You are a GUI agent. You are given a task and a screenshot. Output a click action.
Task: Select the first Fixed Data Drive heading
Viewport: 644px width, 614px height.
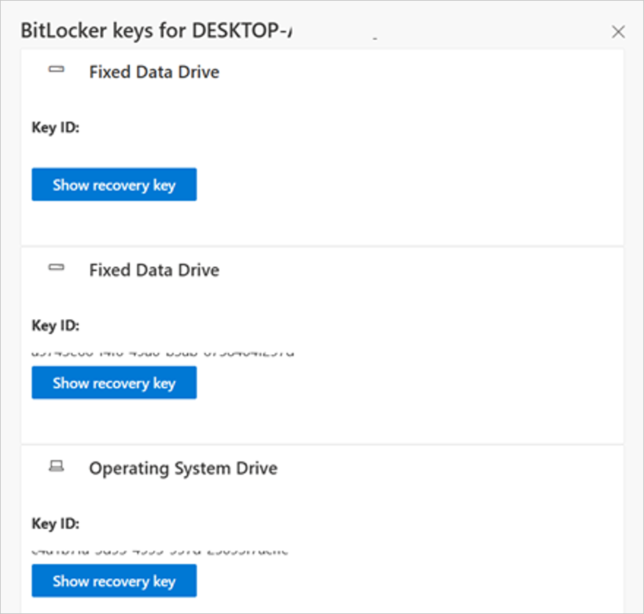coord(155,72)
